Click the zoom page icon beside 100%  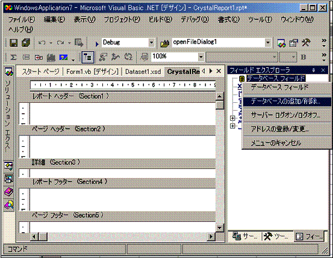pos(145,57)
